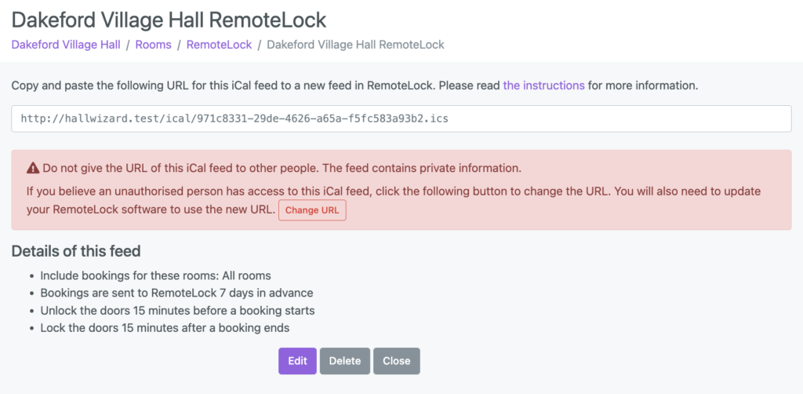Delete this RemoteLock feed

345,361
